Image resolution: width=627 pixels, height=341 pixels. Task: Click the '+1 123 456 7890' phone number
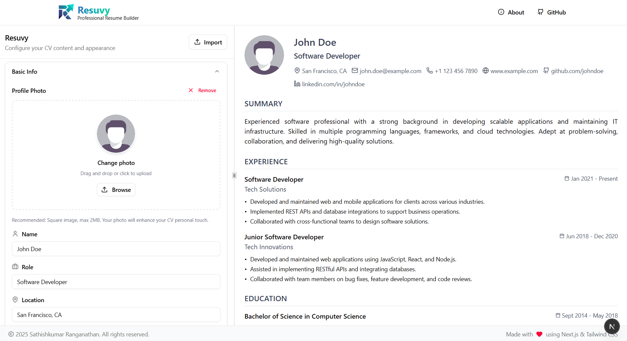(456, 71)
